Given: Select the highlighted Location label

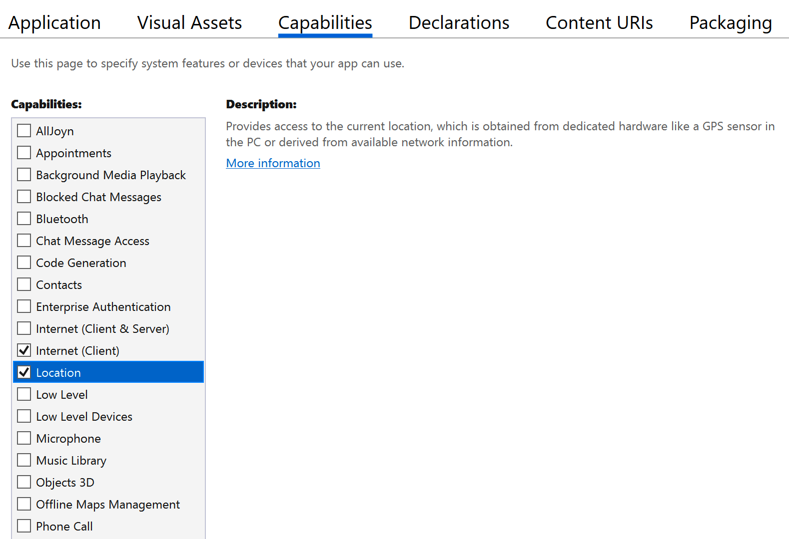Looking at the screenshot, I should click(x=58, y=373).
